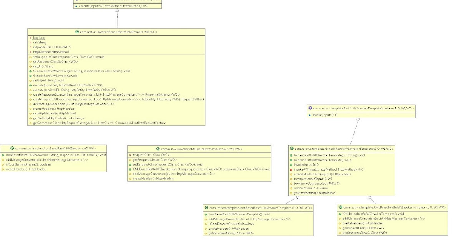
Task: Select the com.rest.ws.template.JsonBasedRestfulWSInvokerTemplate title
Action: click(x=260, y=208)
